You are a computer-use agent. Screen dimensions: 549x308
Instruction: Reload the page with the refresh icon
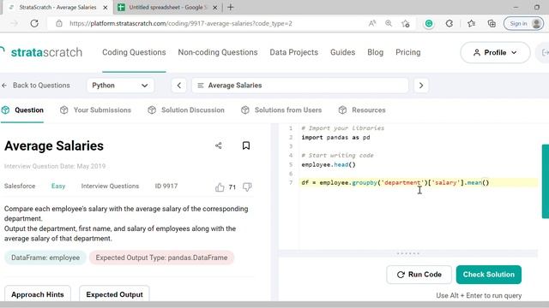[x=34, y=23]
